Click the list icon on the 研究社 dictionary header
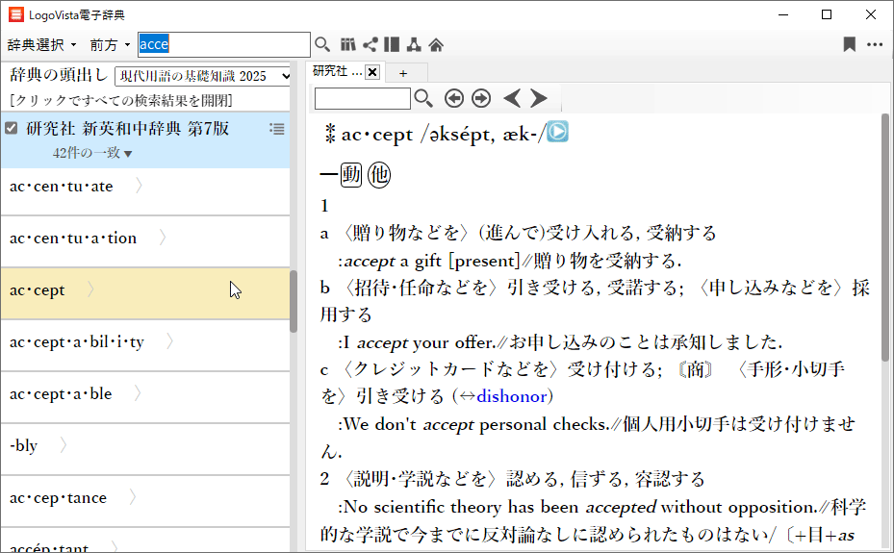Screen dimensions: 894x553 click(276, 129)
